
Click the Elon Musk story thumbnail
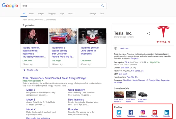(x=34, y=36)
